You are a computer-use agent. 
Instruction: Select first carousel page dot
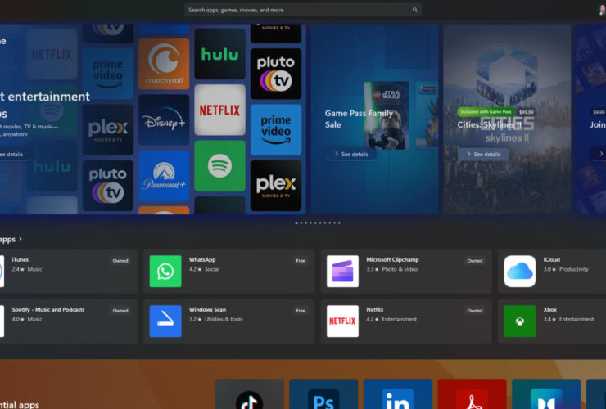coord(296,222)
